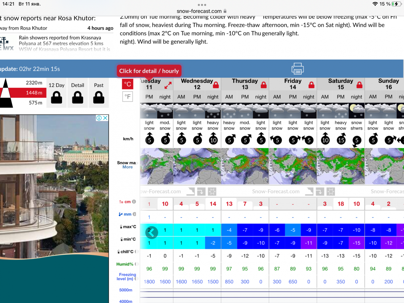Image resolution: width=404 pixels, height=303 pixels.
Task: Select the 2320 m top elevation
Action: point(34,82)
